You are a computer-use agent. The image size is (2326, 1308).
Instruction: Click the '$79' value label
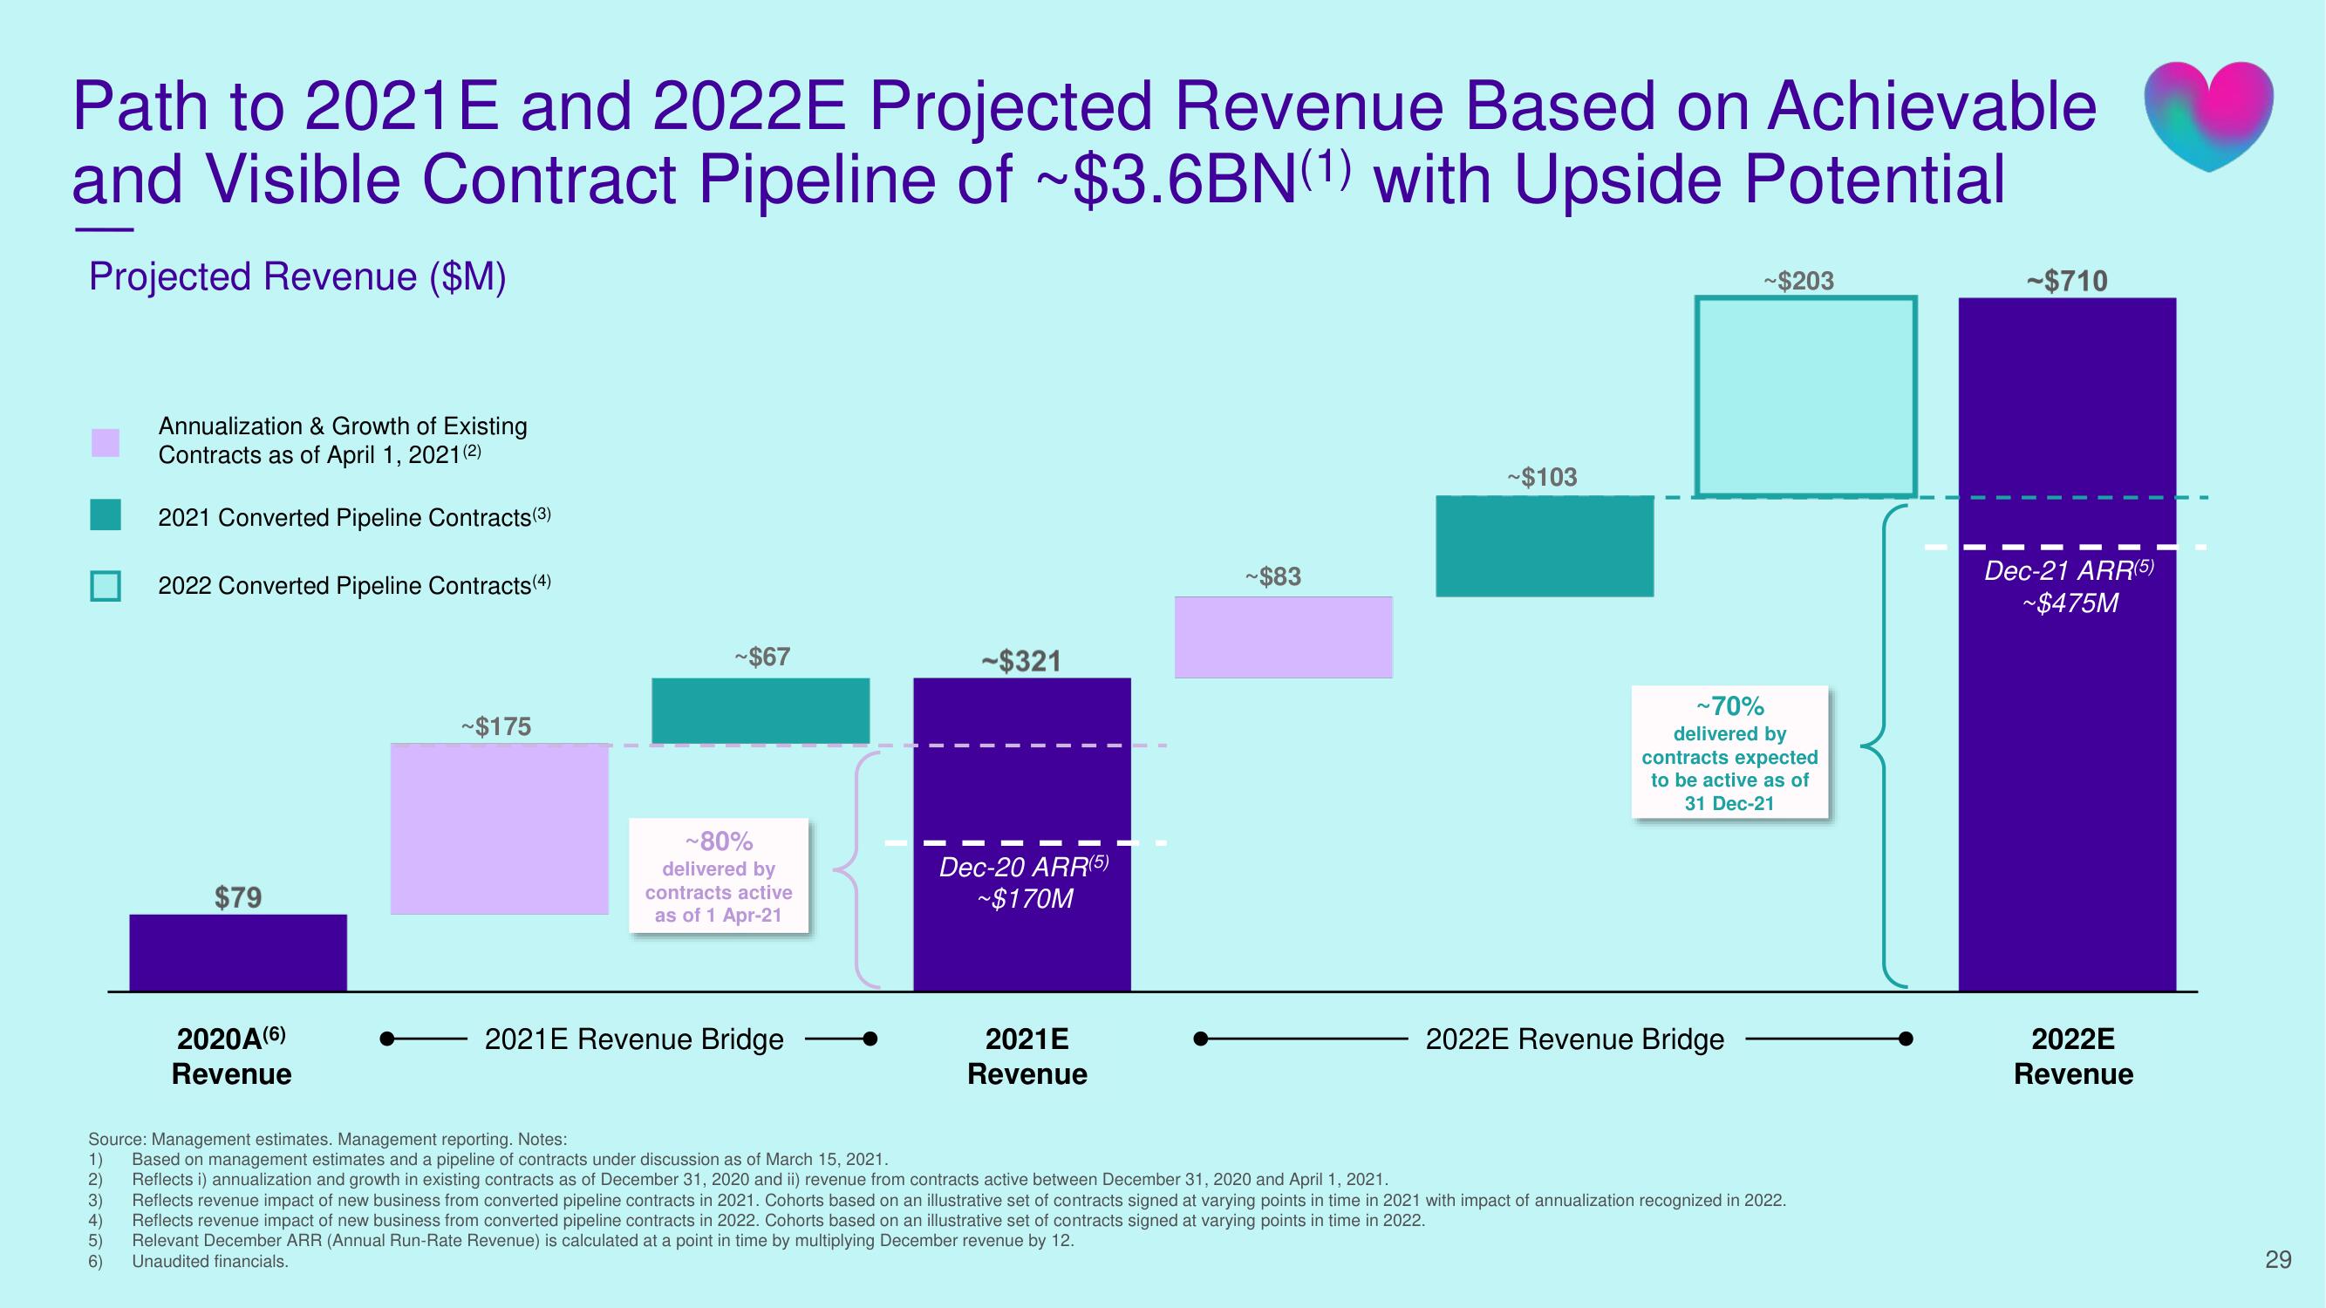[x=238, y=897]
